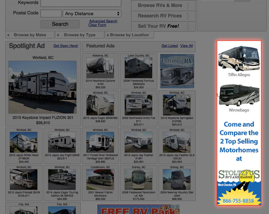This screenshot has width=269, height=214.
Task: Expand Browse by Make
Action: point(30,35)
